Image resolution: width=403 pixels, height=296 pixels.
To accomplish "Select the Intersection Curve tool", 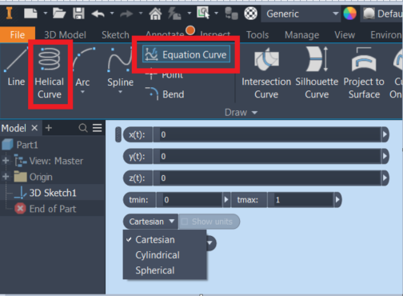I will point(266,73).
